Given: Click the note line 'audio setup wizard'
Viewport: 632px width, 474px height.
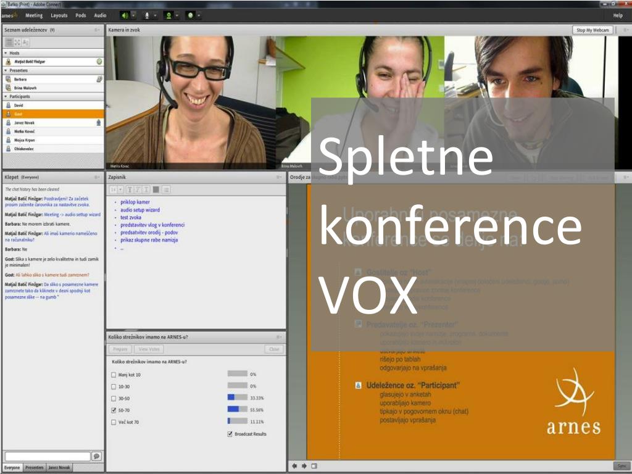Looking at the screenshot, I should (x=140, y=210).
